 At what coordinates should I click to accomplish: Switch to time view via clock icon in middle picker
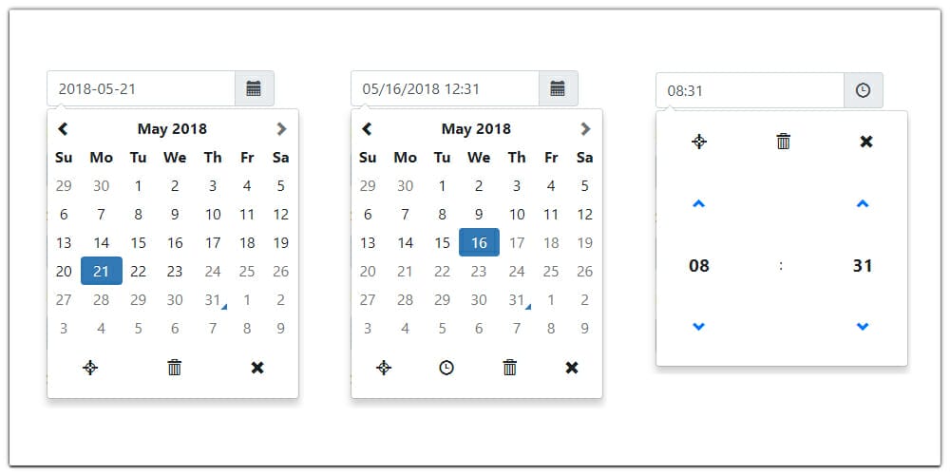pos(446,367)
